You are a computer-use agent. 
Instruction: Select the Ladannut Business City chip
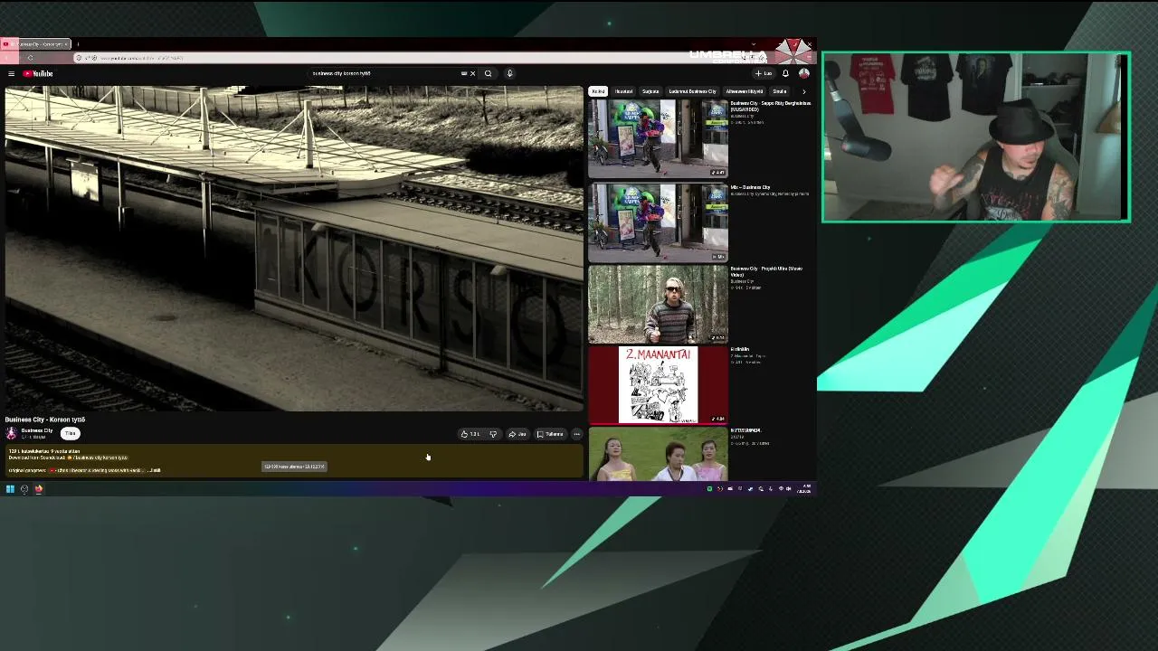(x=692, y=91)
